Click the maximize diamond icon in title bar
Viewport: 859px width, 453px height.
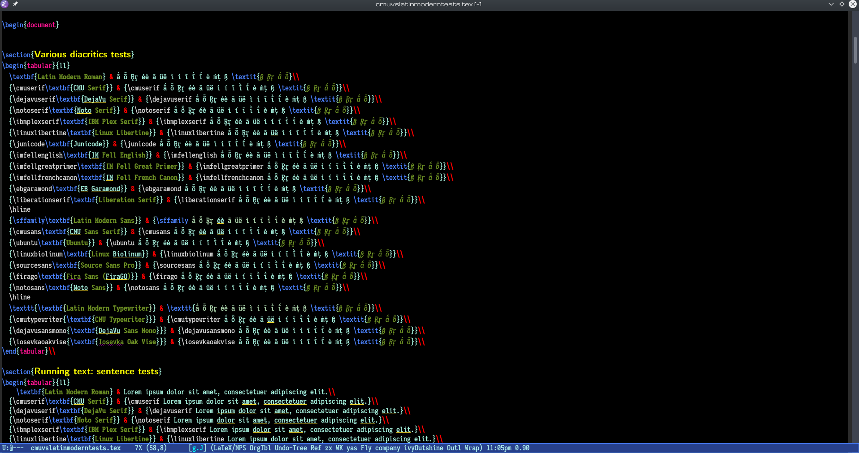(x=842, y=4)
